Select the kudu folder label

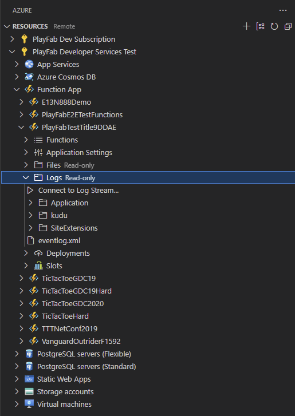point(59,215)
